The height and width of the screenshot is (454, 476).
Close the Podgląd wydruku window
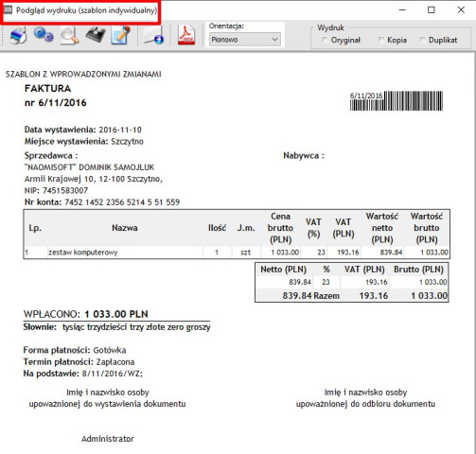[461, 10]
